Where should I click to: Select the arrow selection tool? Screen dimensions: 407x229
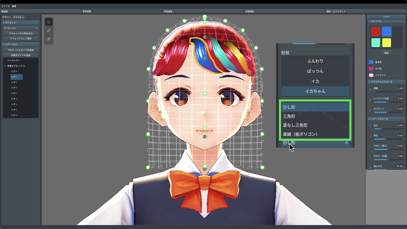49,22
